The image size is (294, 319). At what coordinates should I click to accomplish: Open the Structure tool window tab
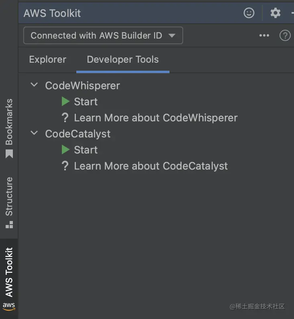pos(9,202)
